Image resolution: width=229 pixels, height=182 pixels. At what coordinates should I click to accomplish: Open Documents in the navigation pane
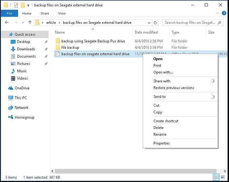26,56
